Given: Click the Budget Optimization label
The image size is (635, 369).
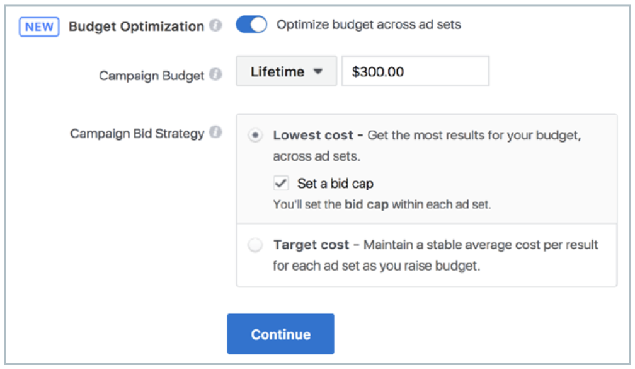Looking at the screenshot, I should [136, 26].
